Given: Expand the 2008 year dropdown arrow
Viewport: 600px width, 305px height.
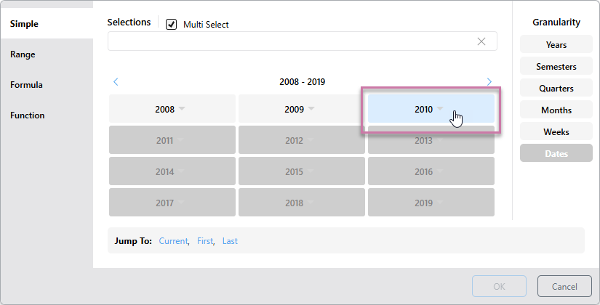Looking at the screenshot, I should point(182,109).
